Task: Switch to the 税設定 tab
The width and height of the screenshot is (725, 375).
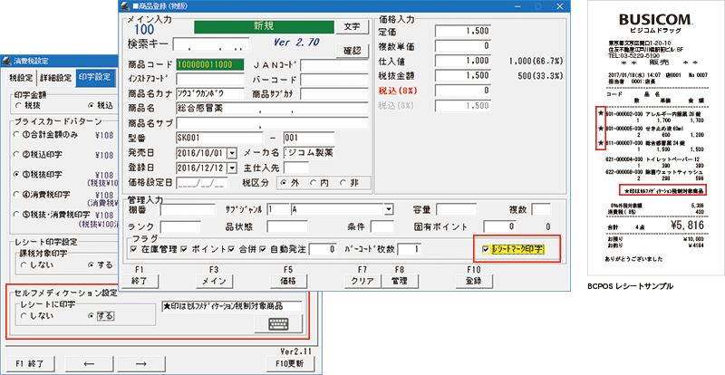Action: pos(22,76)
